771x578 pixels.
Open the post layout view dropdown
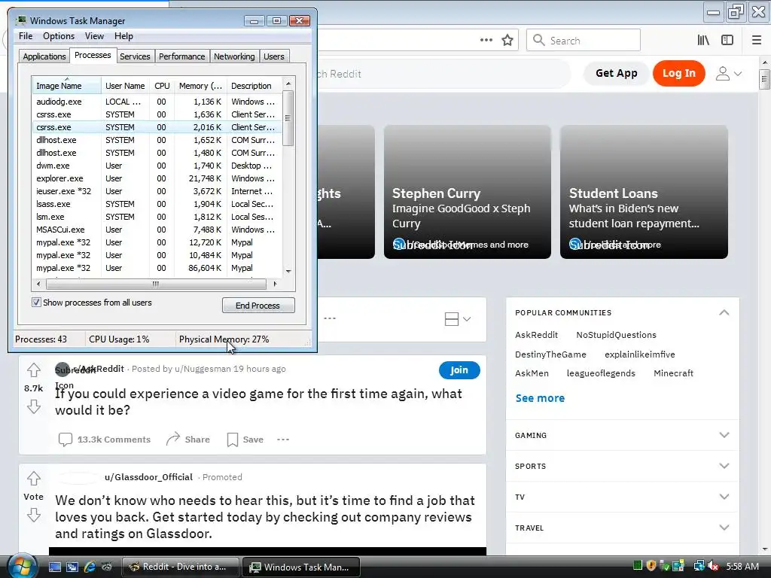(458, 319)
